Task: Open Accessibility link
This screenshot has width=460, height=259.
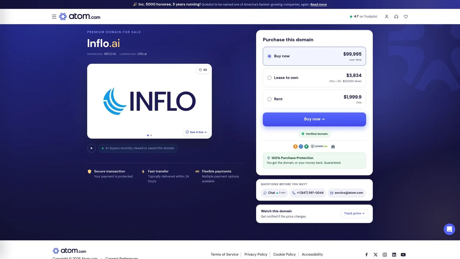Action: (312, 254)
